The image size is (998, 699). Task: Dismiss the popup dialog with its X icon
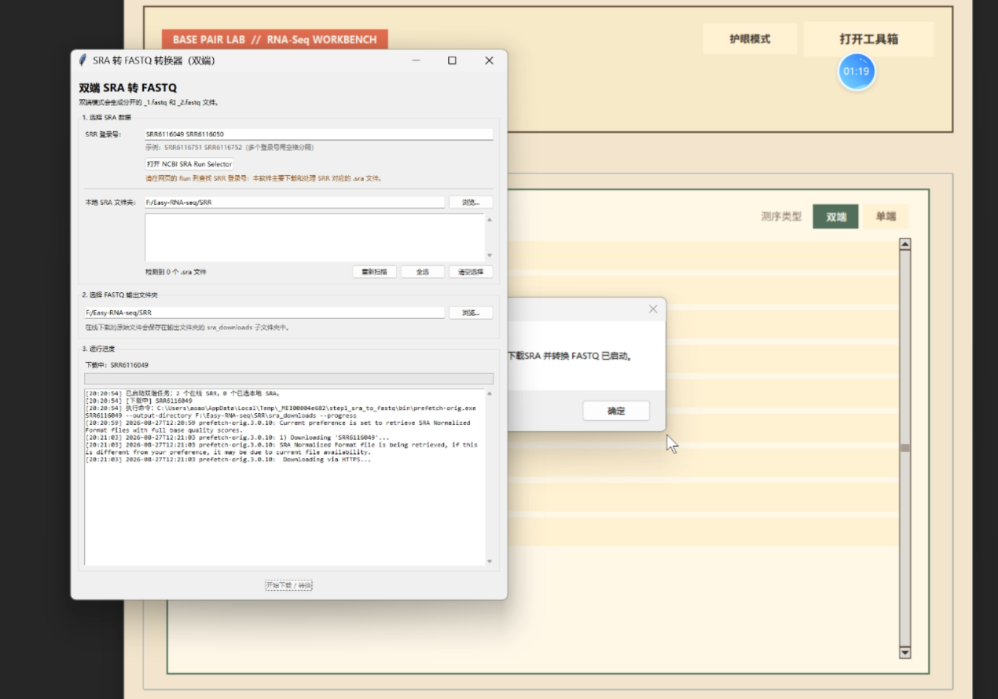(x=653, y=309)
